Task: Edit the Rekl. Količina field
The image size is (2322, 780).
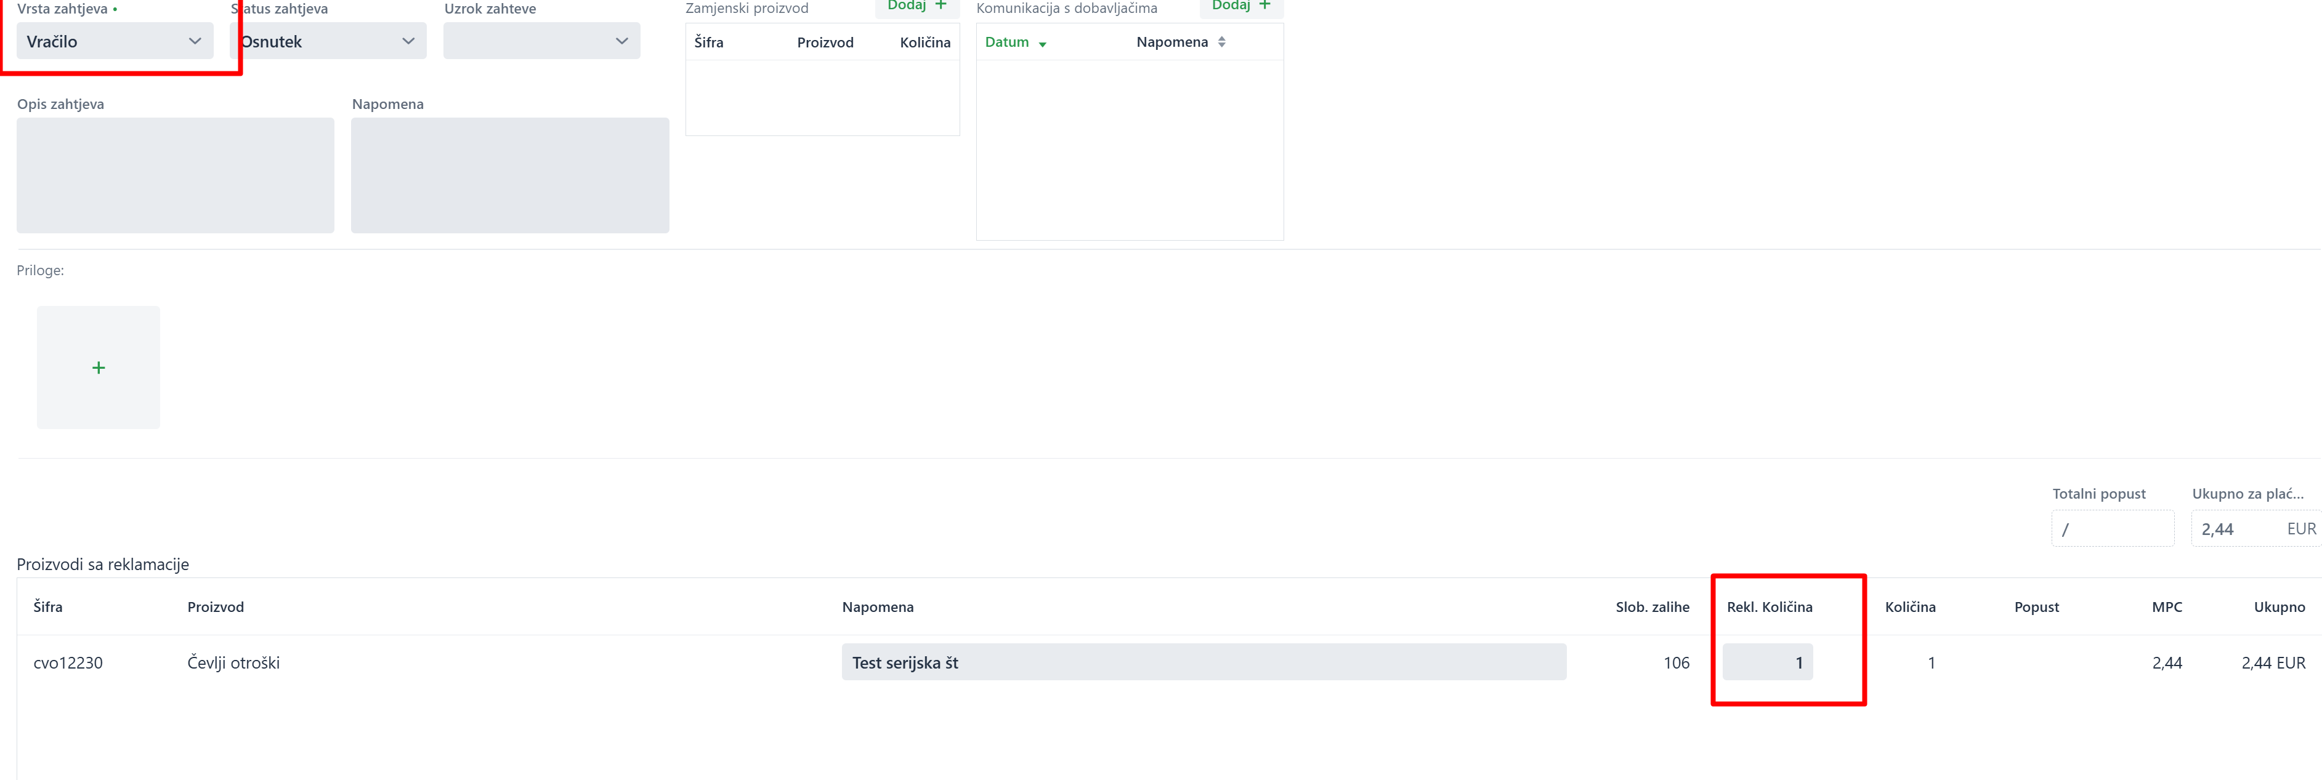Action: (1766, 662)
